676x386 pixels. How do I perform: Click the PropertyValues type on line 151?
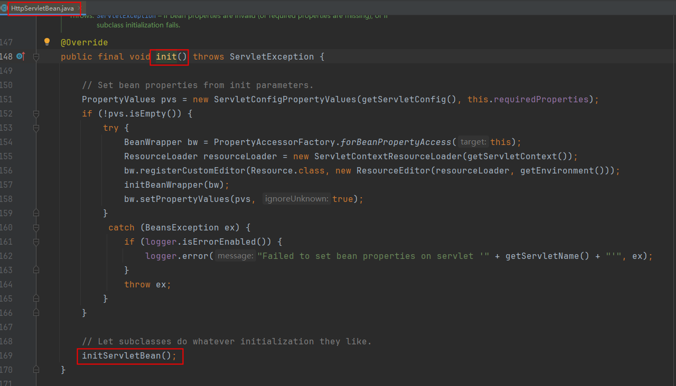pyautogui.click(x=119, y=99)
